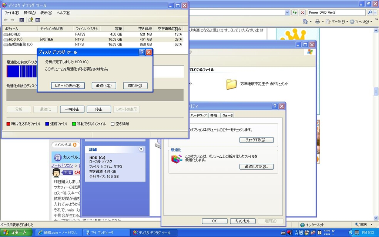Click the help question mark in the defrag dialog title bar

coord(142,52)
